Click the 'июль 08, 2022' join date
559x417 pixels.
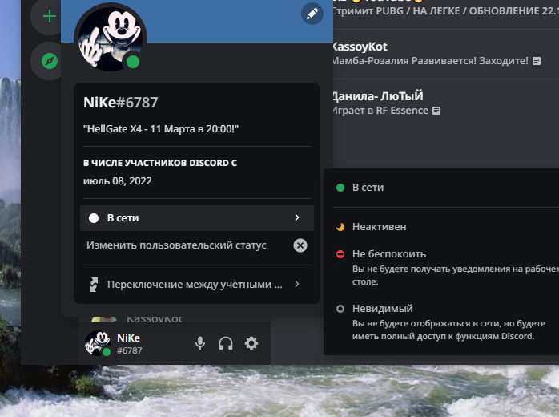coord(117,181)
